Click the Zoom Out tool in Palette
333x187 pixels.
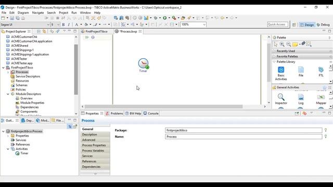click(288, 44)
